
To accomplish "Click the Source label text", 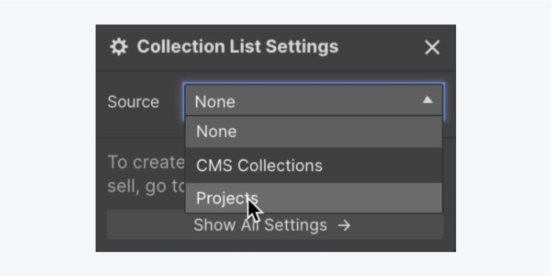I will point(133,102).
